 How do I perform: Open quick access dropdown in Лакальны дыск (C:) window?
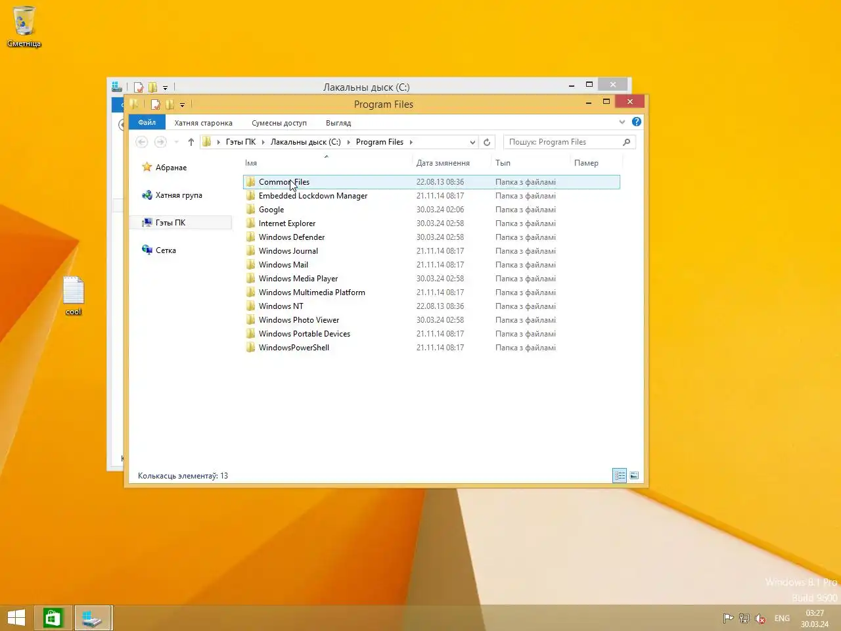(x=165, y=87)
